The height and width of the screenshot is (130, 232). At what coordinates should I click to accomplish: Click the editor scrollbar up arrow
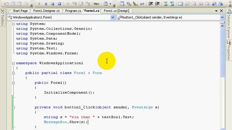pos(222,26)
